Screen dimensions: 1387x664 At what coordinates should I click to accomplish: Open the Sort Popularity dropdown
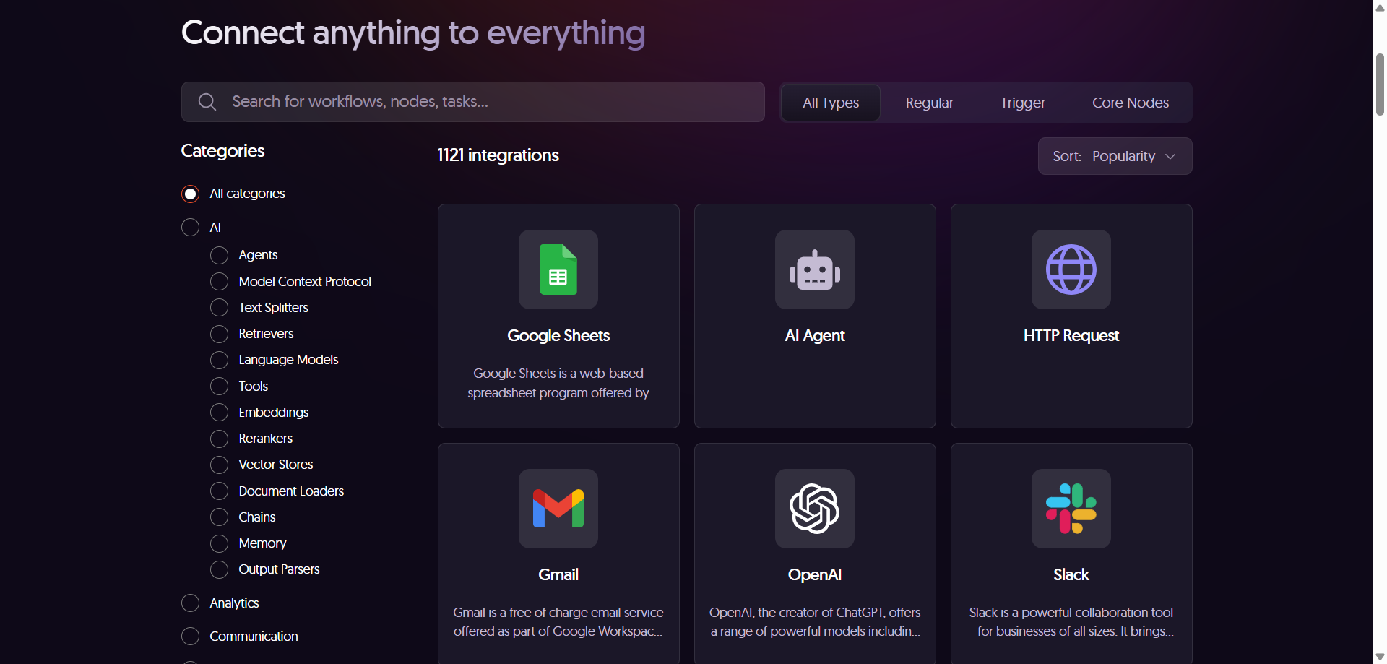[1115, 156]
